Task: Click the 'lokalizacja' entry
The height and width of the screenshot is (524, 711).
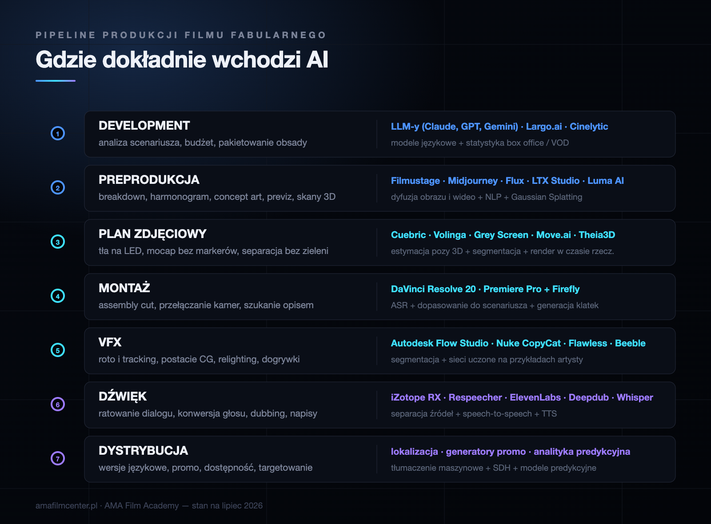Action: point(415,452)
